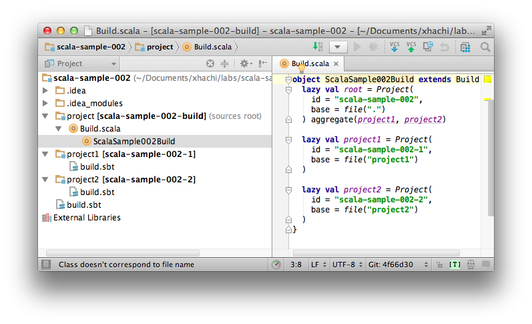Viewport: 532px width, 324px height.
Task: Click the yellow inspection status square
Action: (x=487, y=79)
